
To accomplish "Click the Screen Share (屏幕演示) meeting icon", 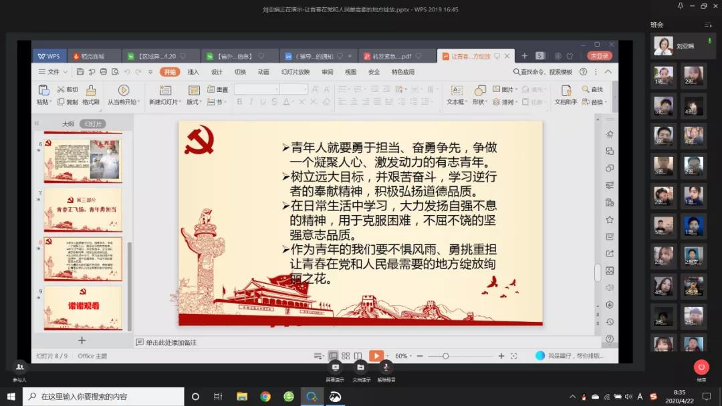I will [335, 367].
